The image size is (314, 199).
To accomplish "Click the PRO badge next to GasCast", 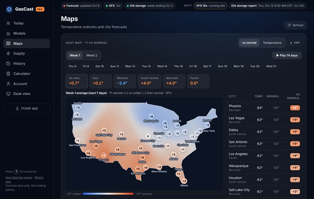I will 40,9.
